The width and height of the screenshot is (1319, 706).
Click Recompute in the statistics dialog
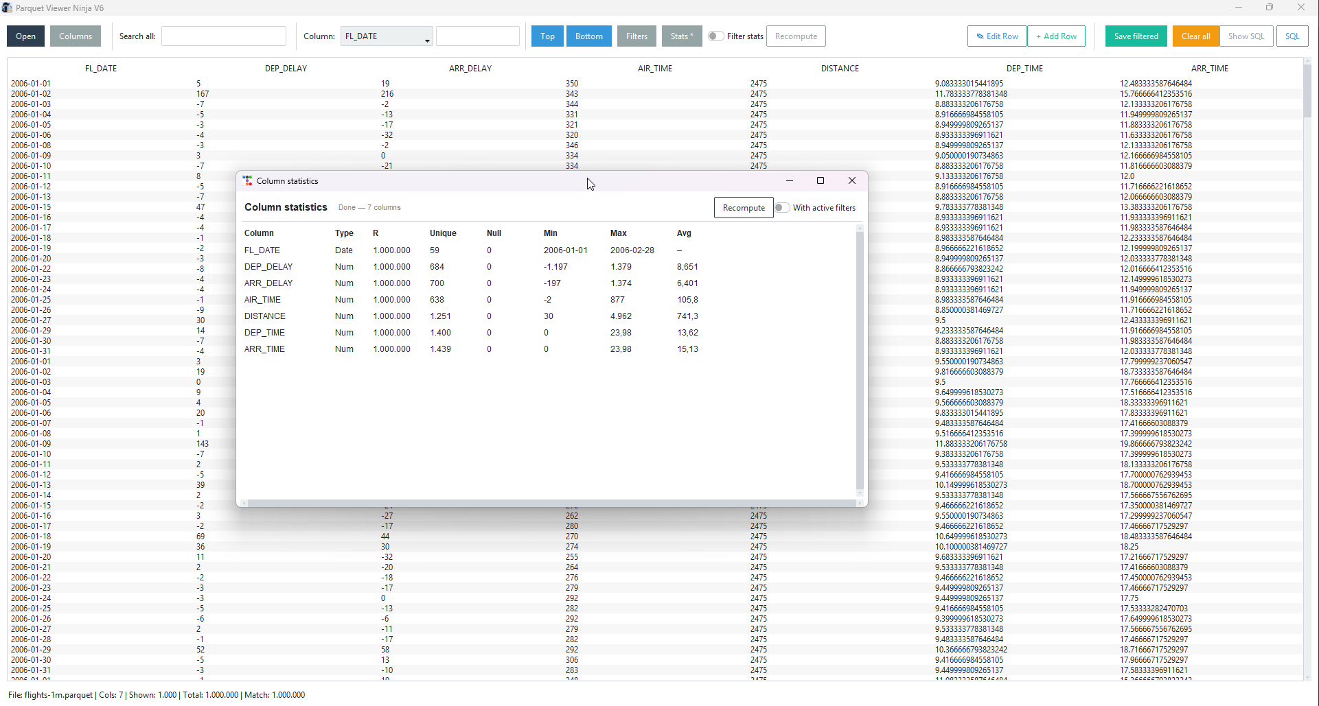[x=744, y=208]
